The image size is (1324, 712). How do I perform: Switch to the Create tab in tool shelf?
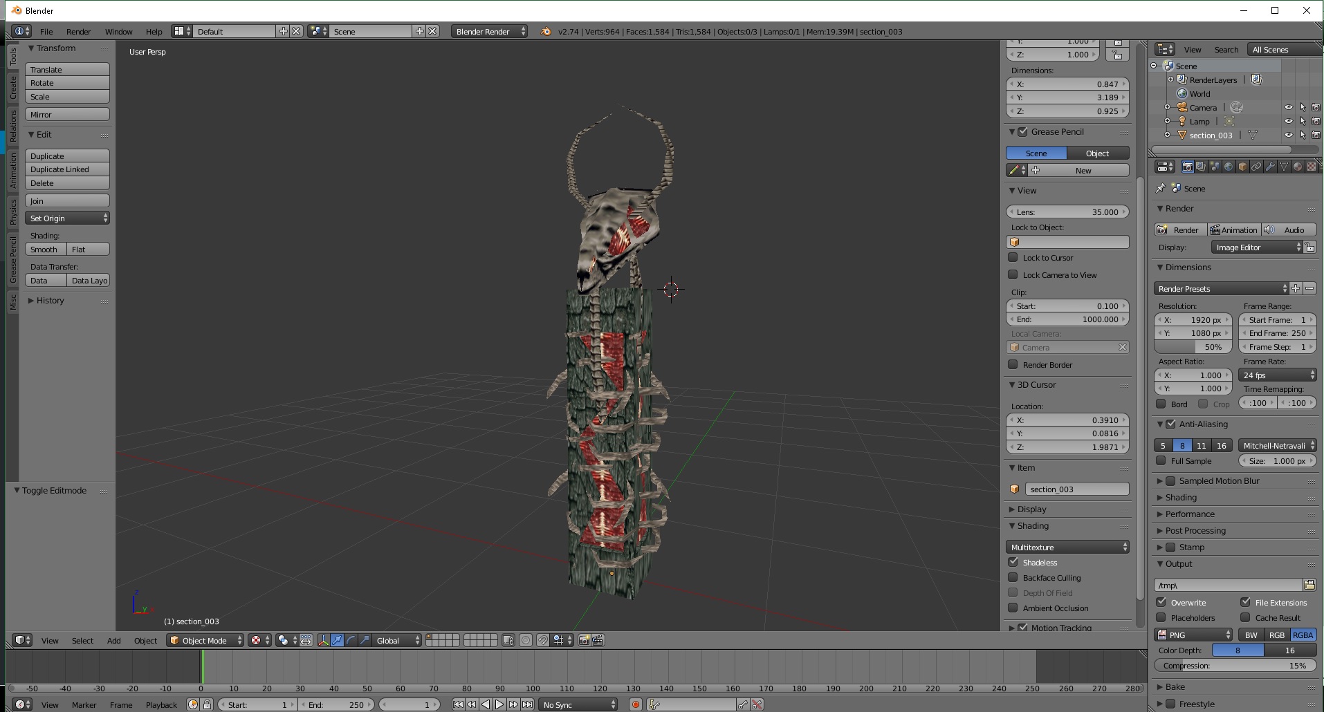click(12, 87)
